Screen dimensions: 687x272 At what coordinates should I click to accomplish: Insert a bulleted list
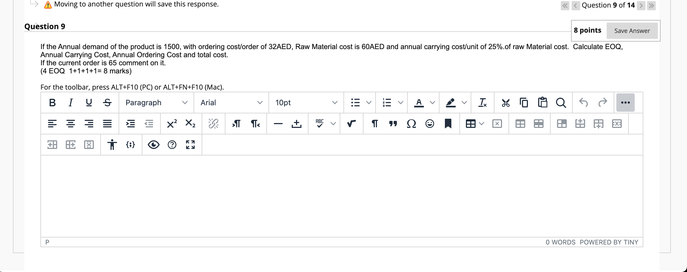tap(355, 103)
